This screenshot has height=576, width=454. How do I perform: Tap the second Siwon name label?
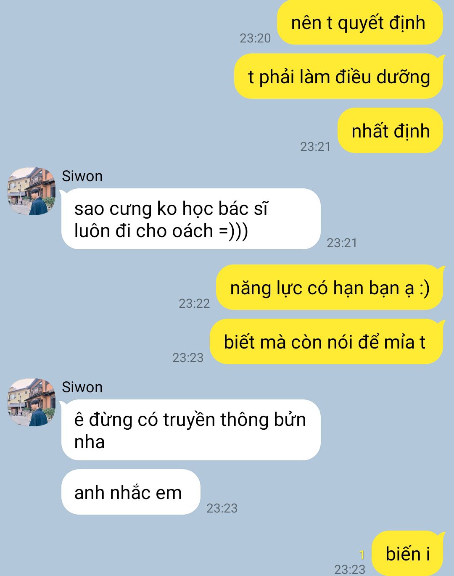coord(82,387)
